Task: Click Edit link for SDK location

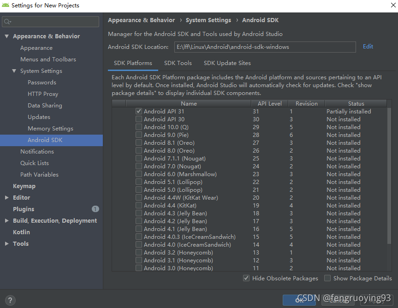Action: 368,47
